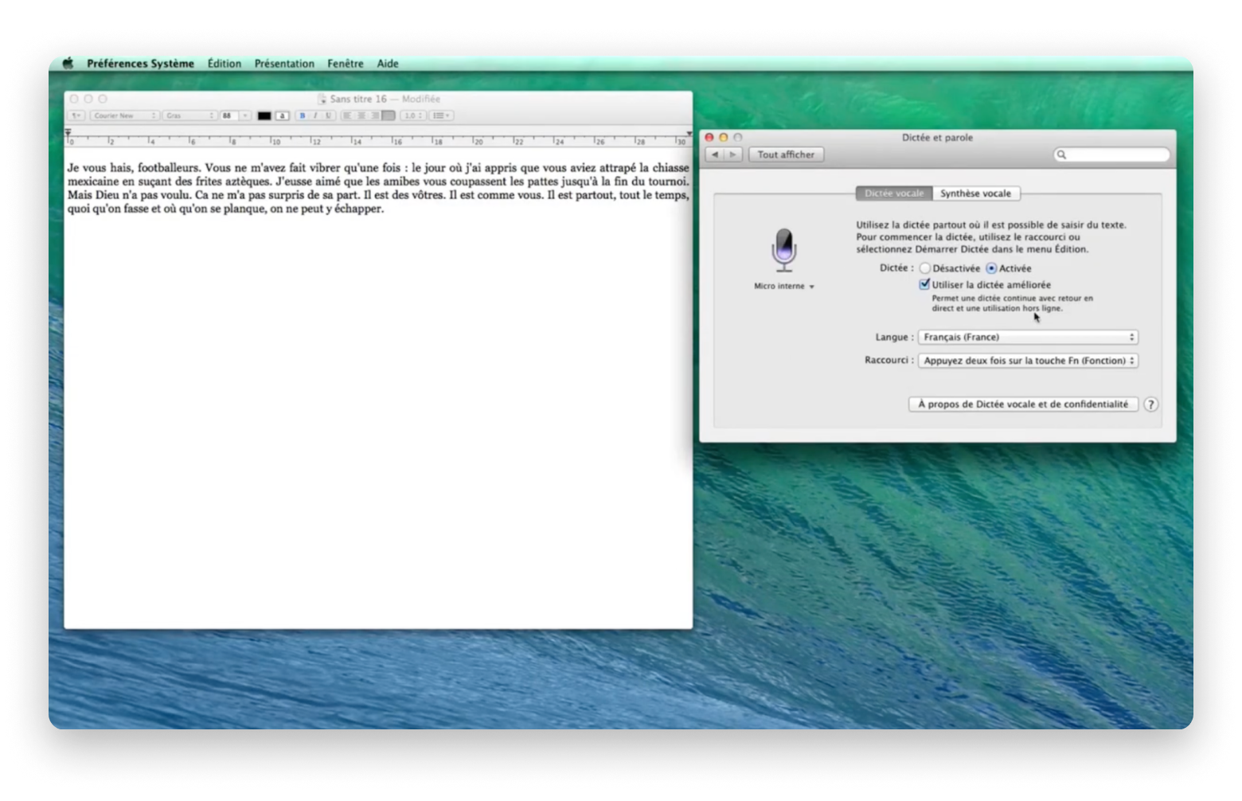Image resolution: width=1242 pixels, height=801 pixels.
Task: Center text in TextEdit
Action: 361,115
